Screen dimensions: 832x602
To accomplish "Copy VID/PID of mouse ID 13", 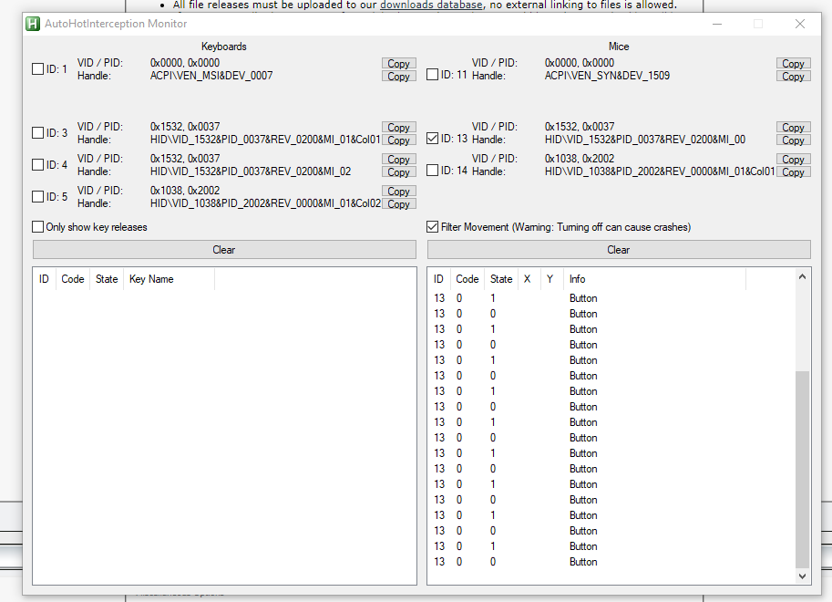I will [x=793, y=127].
